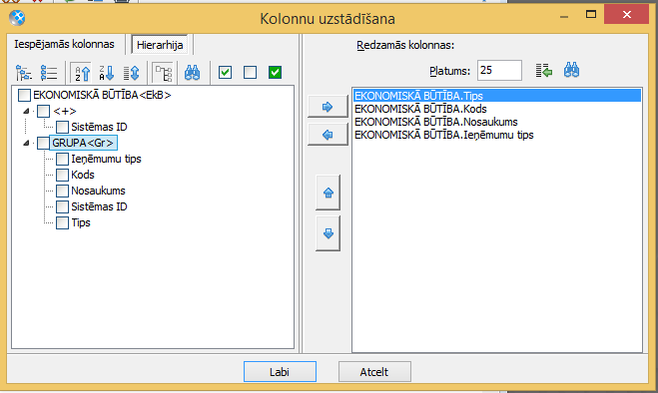Screen dimensions: 658x393
Task: Switch to the Hierarhija tab
Action: 160,45
